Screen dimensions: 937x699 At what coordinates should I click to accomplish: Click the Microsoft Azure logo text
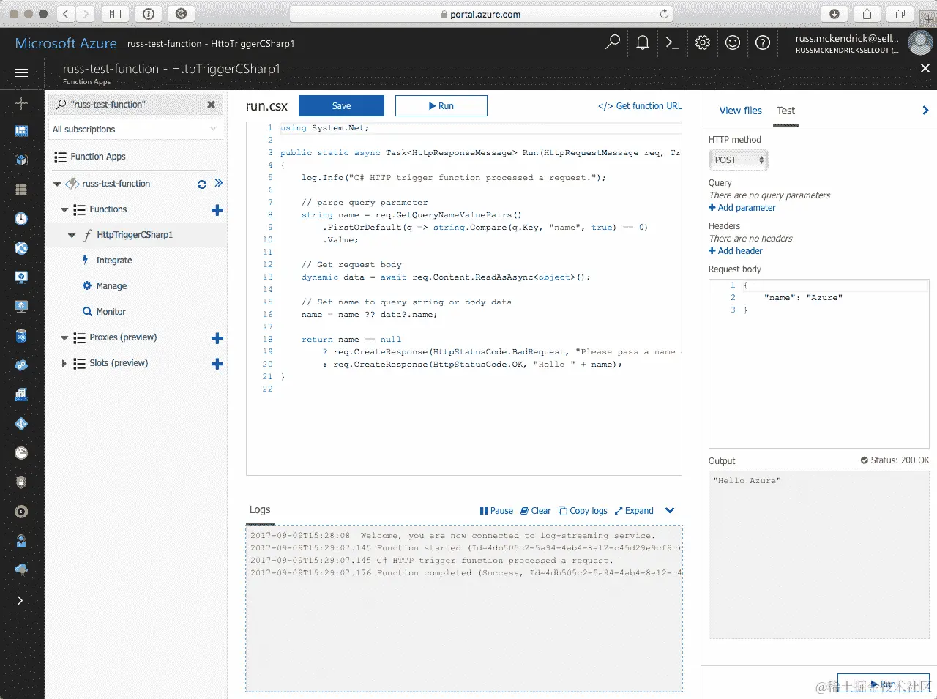coord(66,43)
